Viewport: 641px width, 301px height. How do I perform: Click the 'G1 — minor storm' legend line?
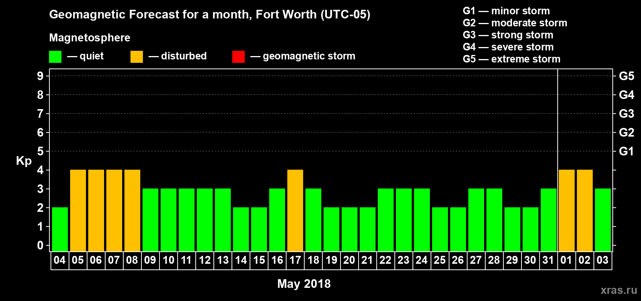[x=506, y=11]
